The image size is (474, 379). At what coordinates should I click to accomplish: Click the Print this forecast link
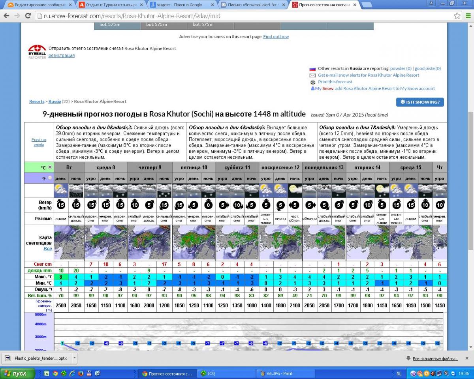point(335,82)
